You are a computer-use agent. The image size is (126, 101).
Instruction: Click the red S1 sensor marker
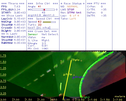click(x=42, y=95)
